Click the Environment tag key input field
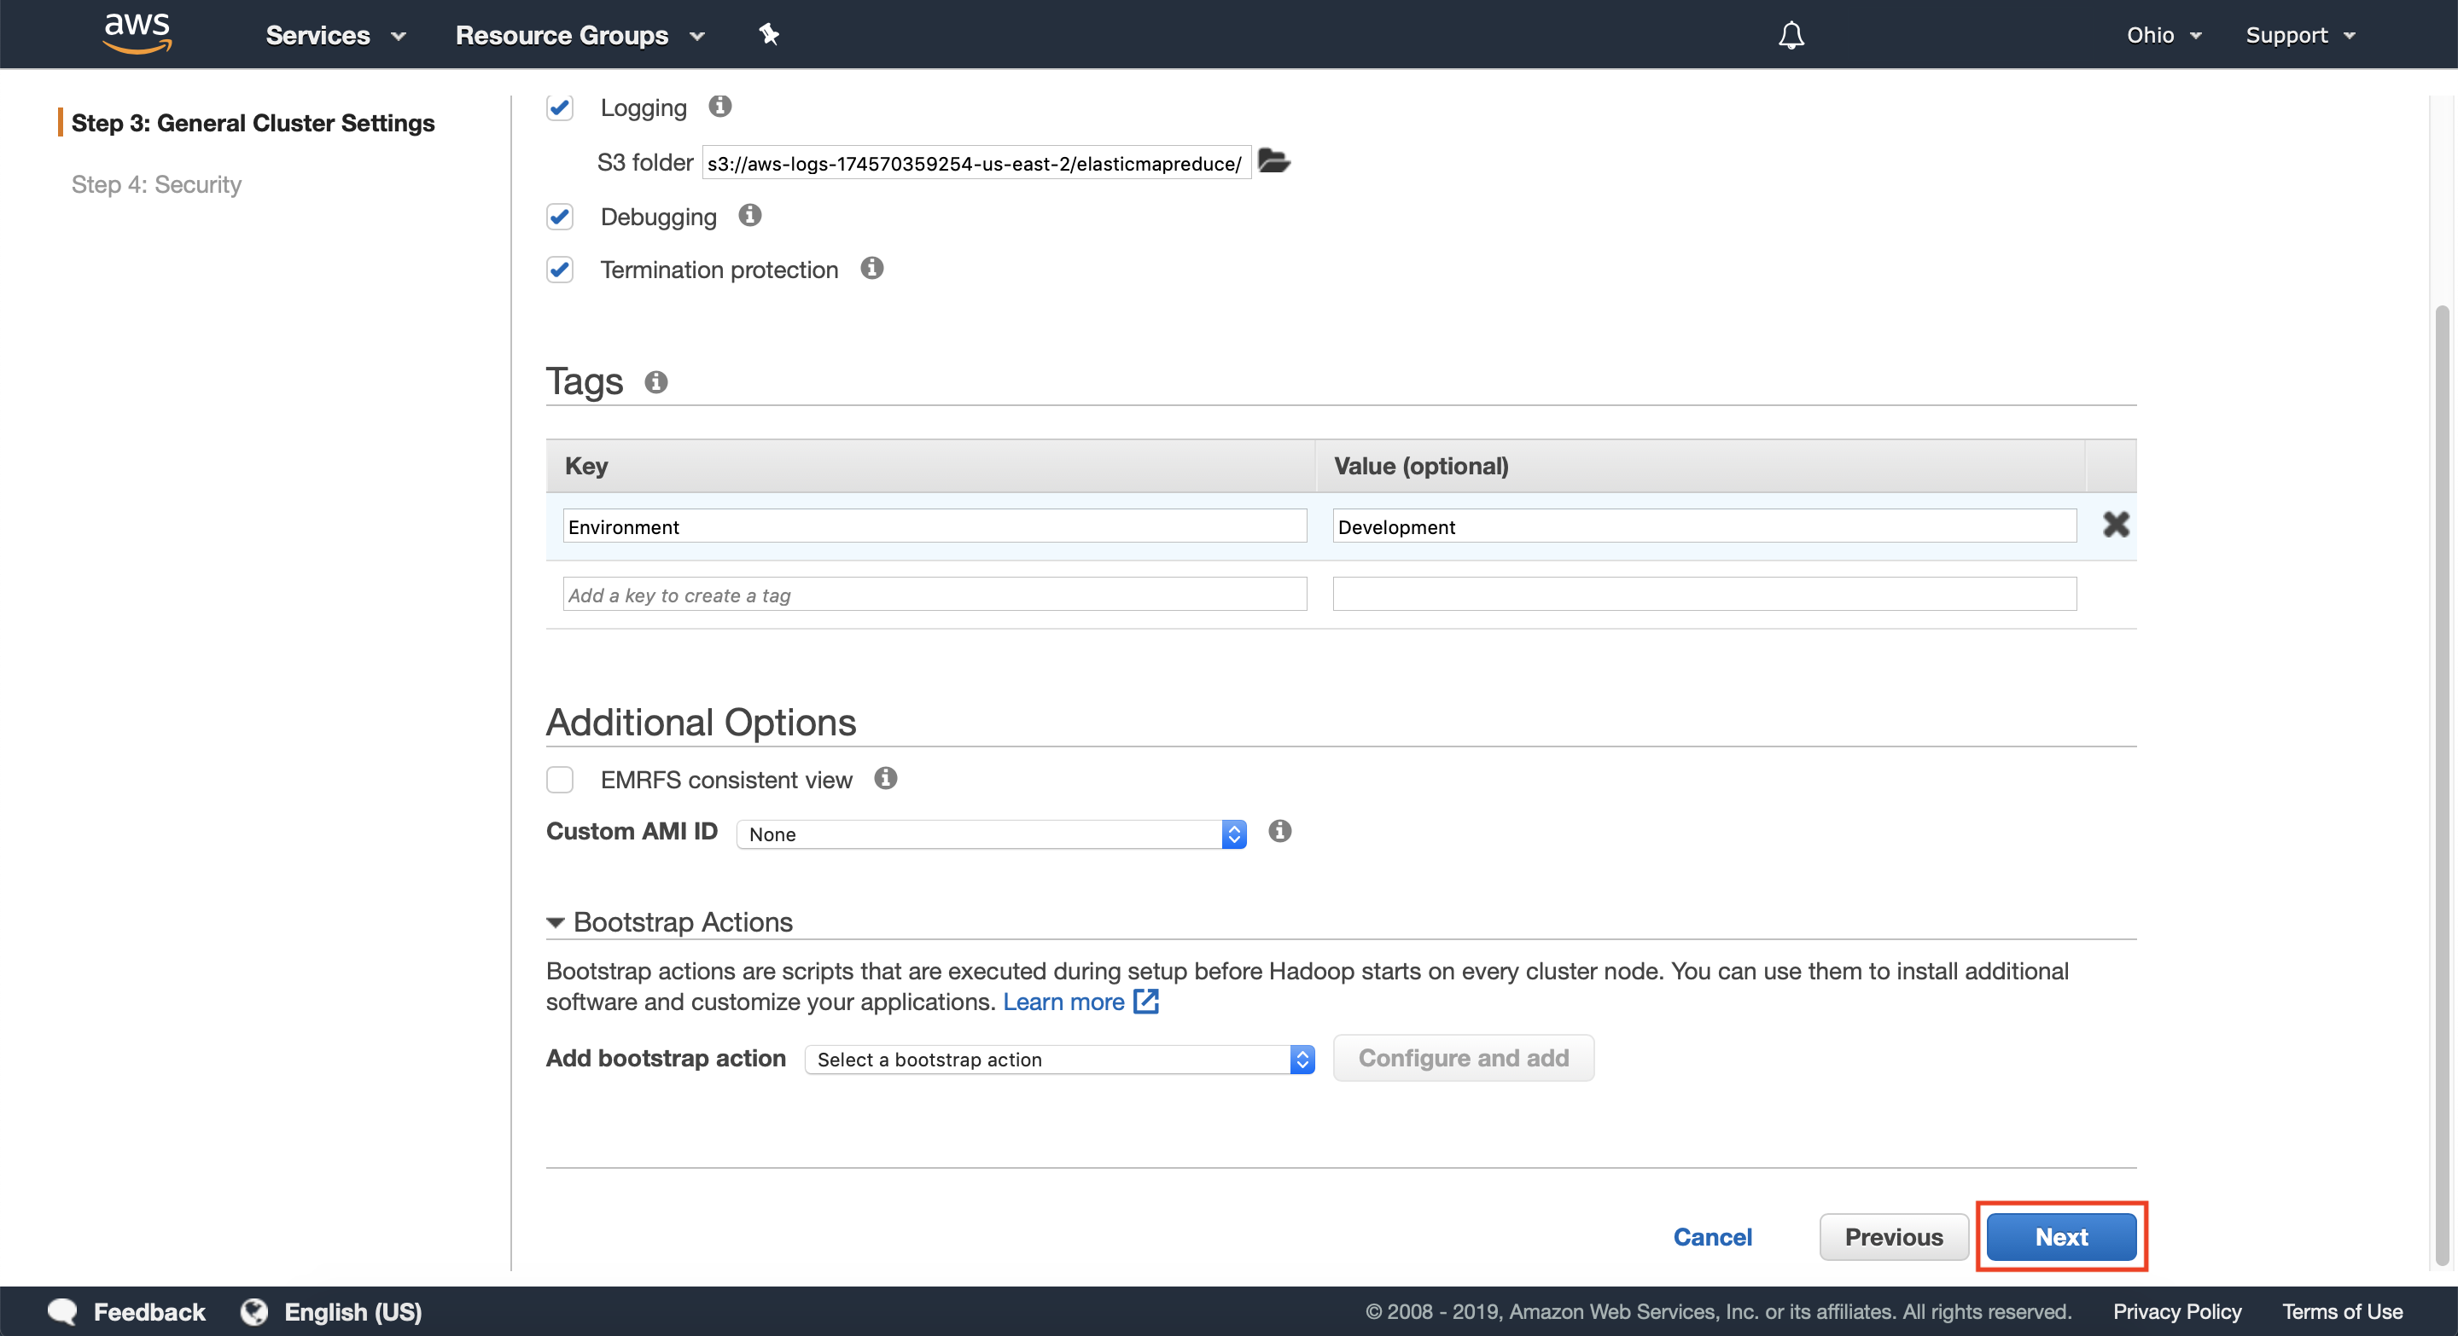Image resolution: width=2458 pixels, height=1336 pixels. (933, 525)
